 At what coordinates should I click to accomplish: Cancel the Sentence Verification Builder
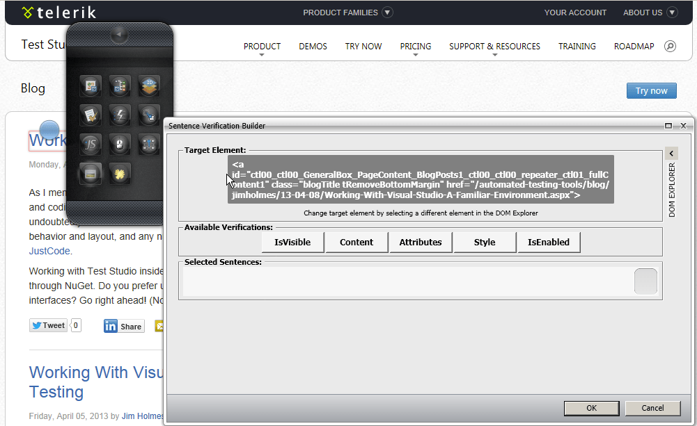click(652, 408)
